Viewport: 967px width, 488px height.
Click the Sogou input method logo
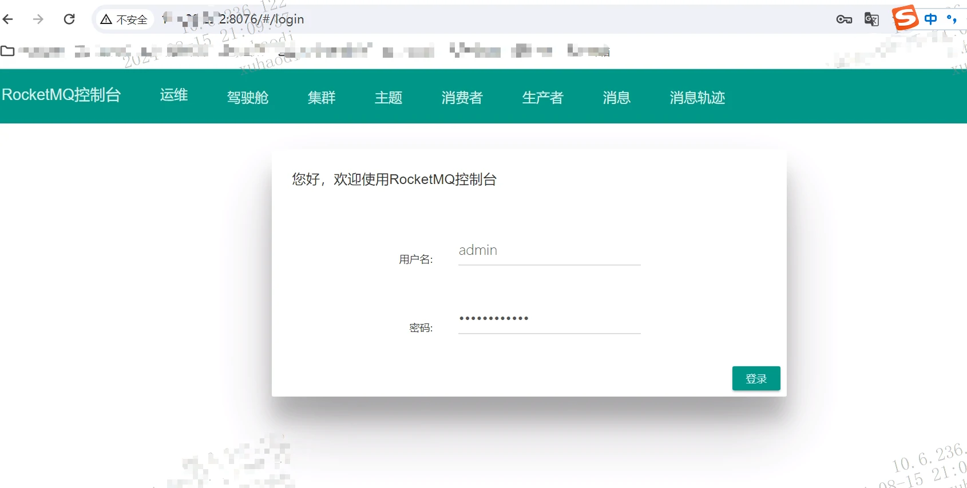[x=905, y=18]
